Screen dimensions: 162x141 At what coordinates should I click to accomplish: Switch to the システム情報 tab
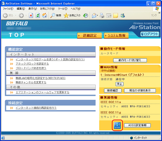coord(116,36)
